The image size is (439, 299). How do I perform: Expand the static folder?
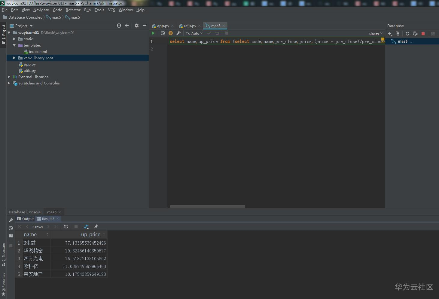click(14, 39)
